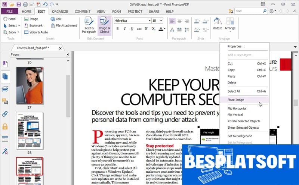299x185 pixels.
Task: Toggle underline text formatting
Action: click(x=132, y=29)
